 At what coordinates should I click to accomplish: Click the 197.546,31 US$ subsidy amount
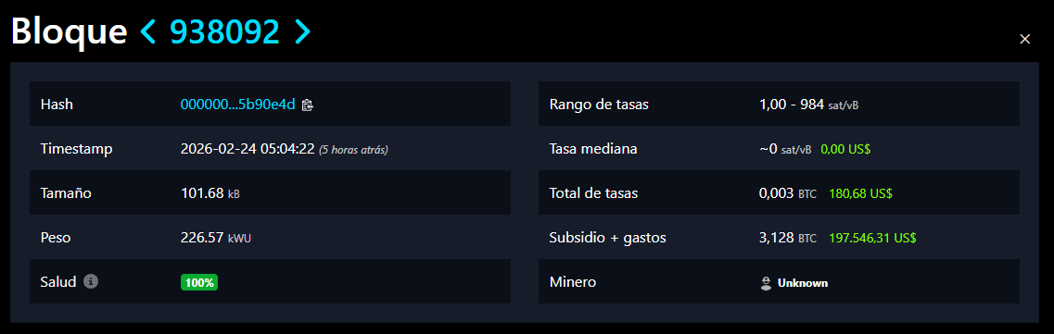tap(872, 238)
